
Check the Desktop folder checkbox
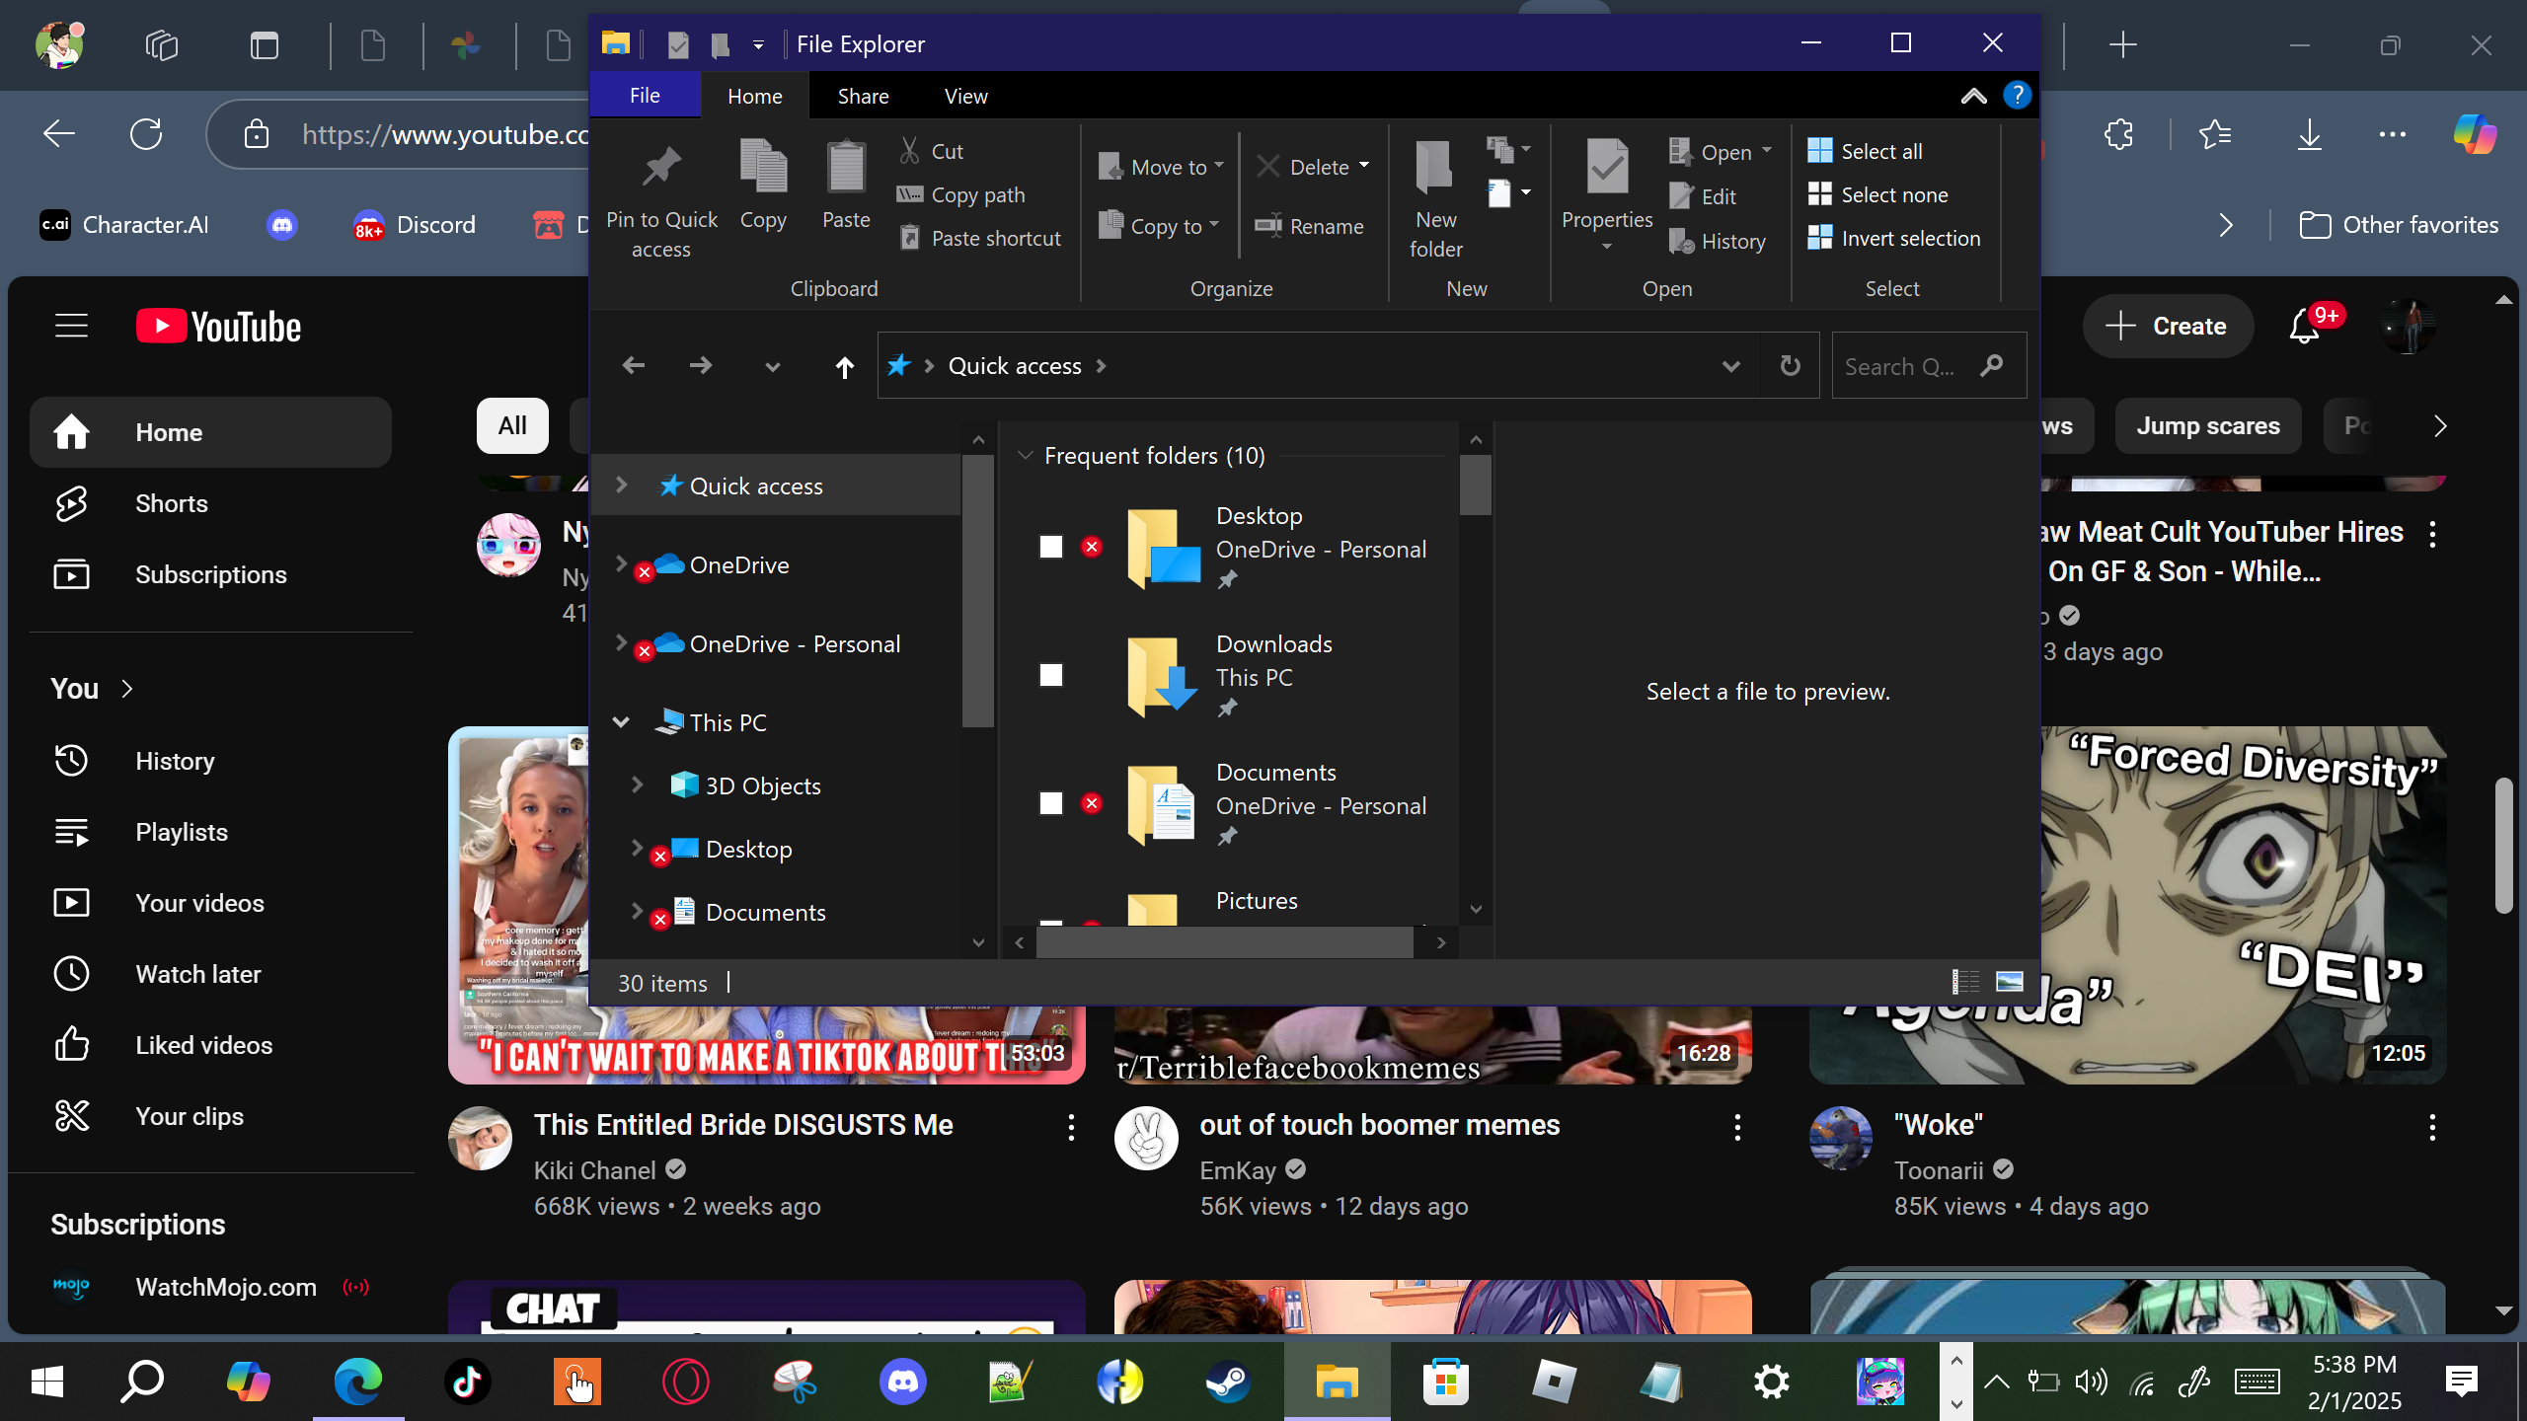point(1051,547)
